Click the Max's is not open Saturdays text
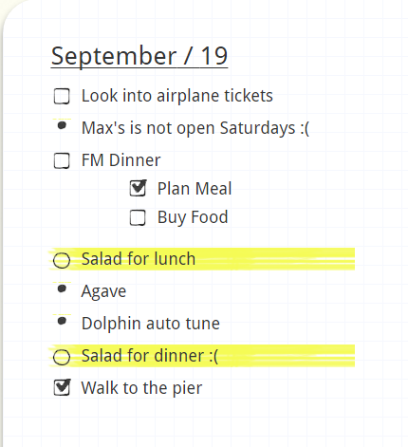 click(195, 128)
